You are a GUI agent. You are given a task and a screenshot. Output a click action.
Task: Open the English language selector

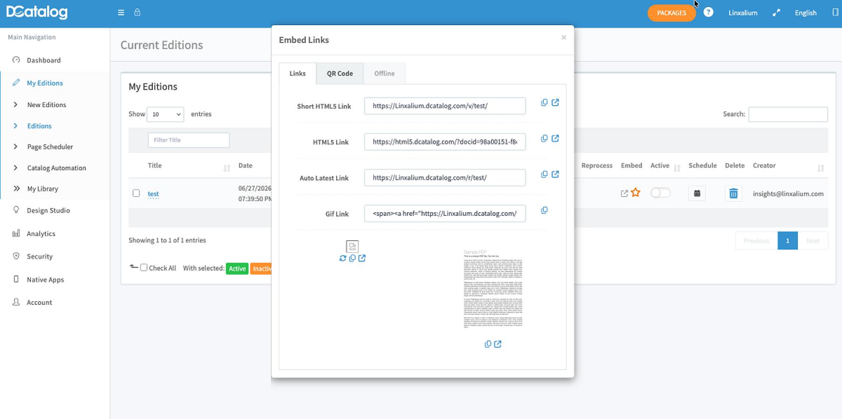[806, 13]
